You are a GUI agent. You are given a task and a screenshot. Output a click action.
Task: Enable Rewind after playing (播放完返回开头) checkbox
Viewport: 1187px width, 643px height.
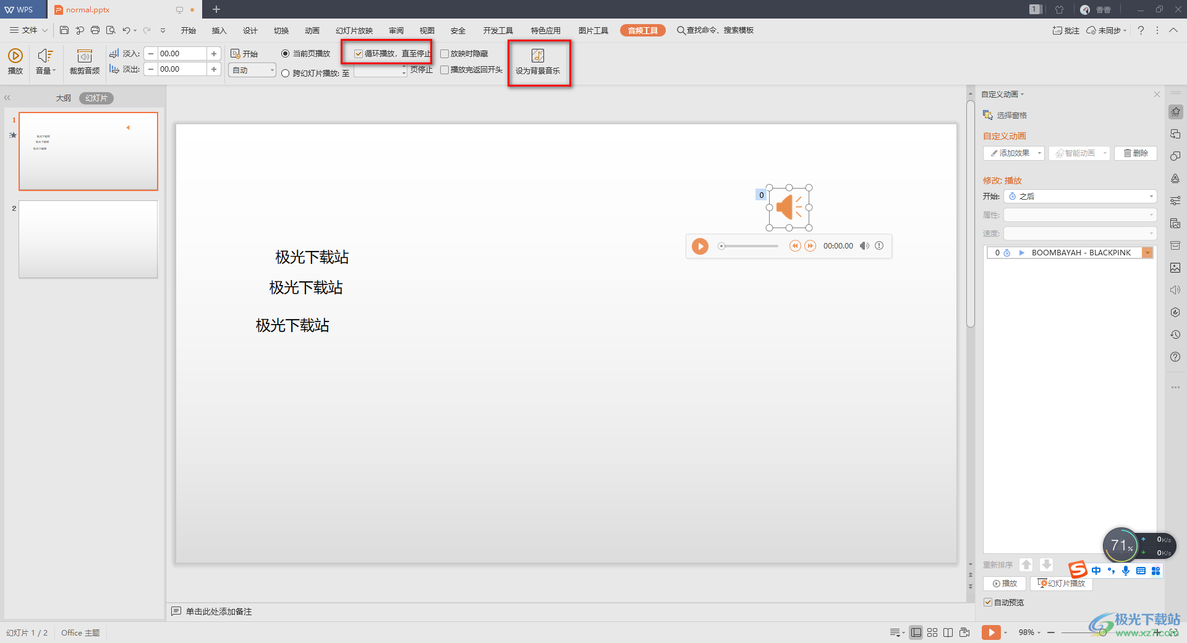[x=445, y=70]
